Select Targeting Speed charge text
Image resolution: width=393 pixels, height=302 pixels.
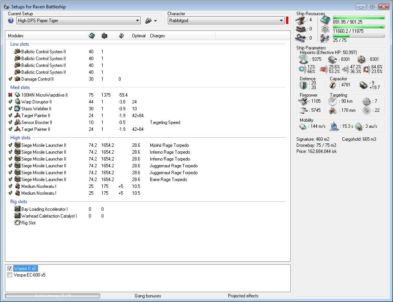165,122
